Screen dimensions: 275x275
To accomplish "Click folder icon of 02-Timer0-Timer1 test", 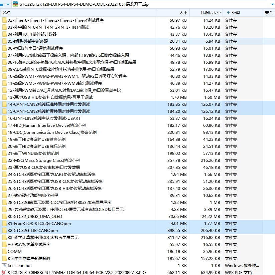I will click(4, 20).
